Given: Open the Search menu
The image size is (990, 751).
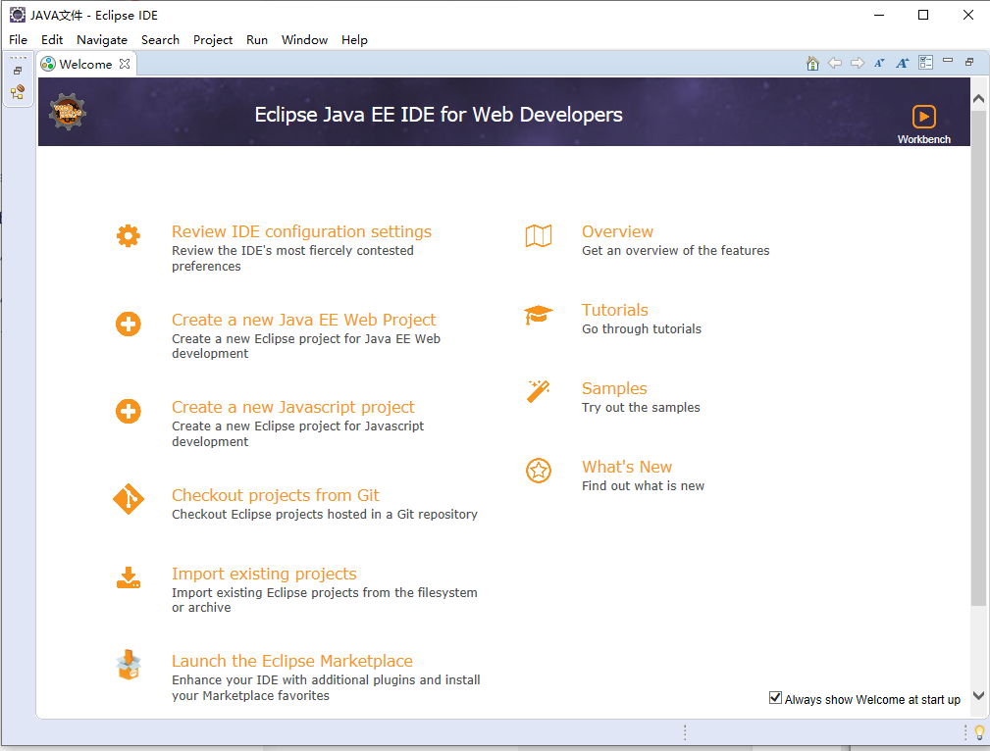Looking at the screenshot, I should click(x=160, y=40).
